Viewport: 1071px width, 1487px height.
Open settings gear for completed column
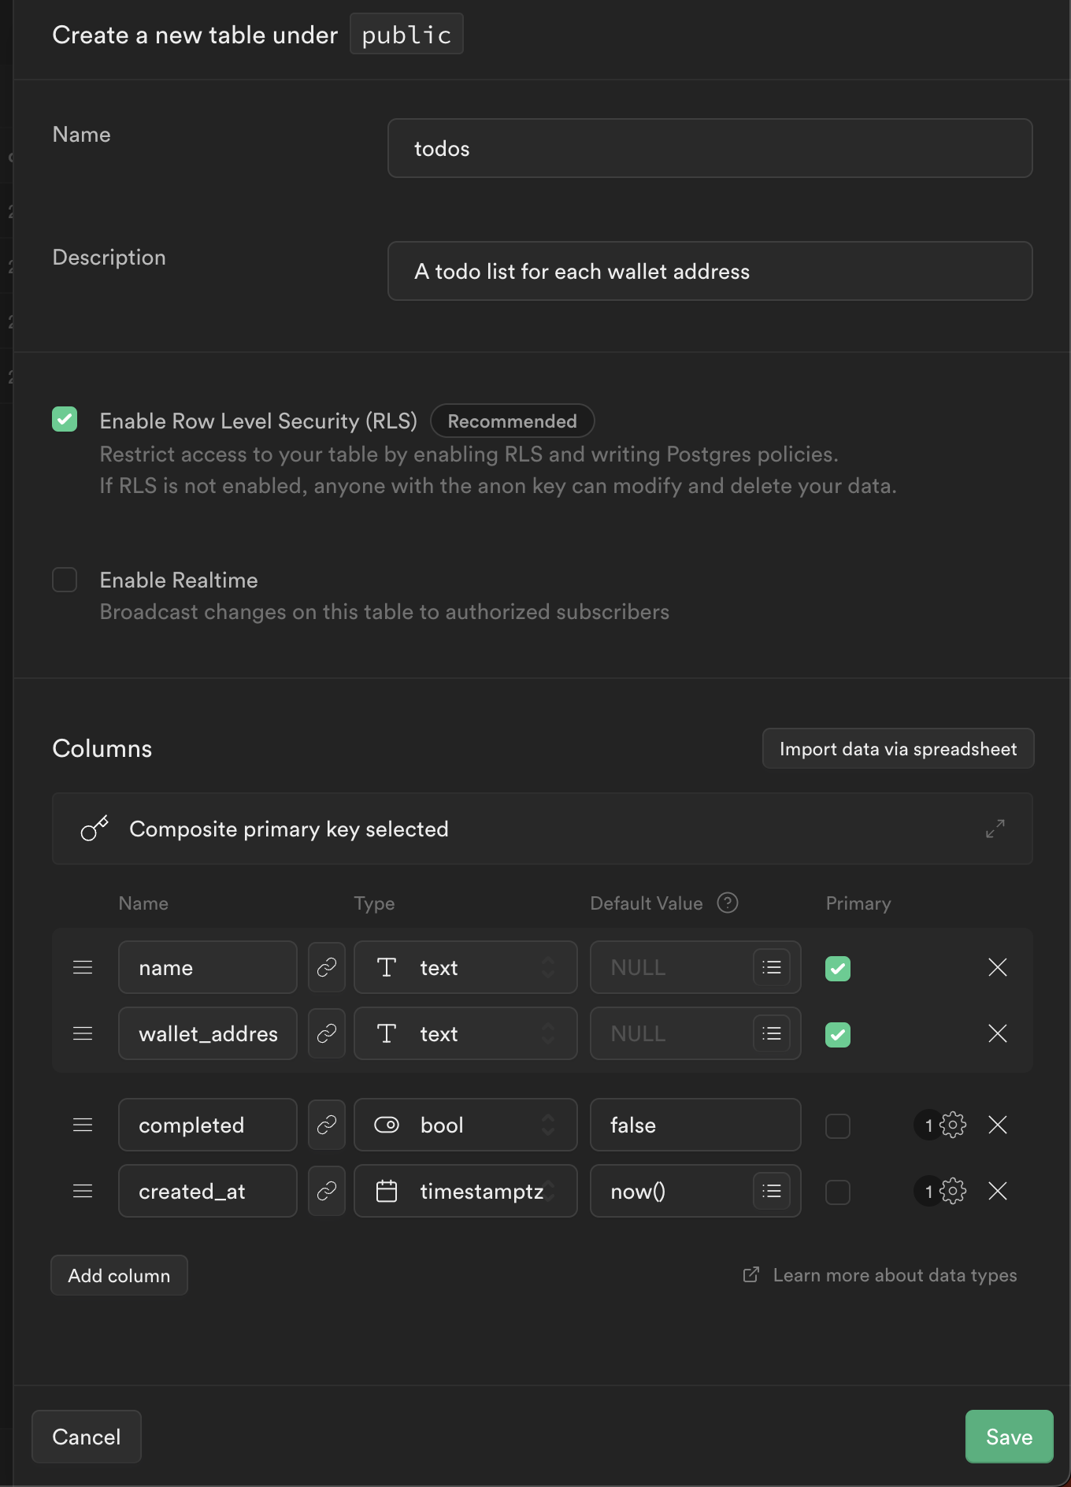[953, 1125]
